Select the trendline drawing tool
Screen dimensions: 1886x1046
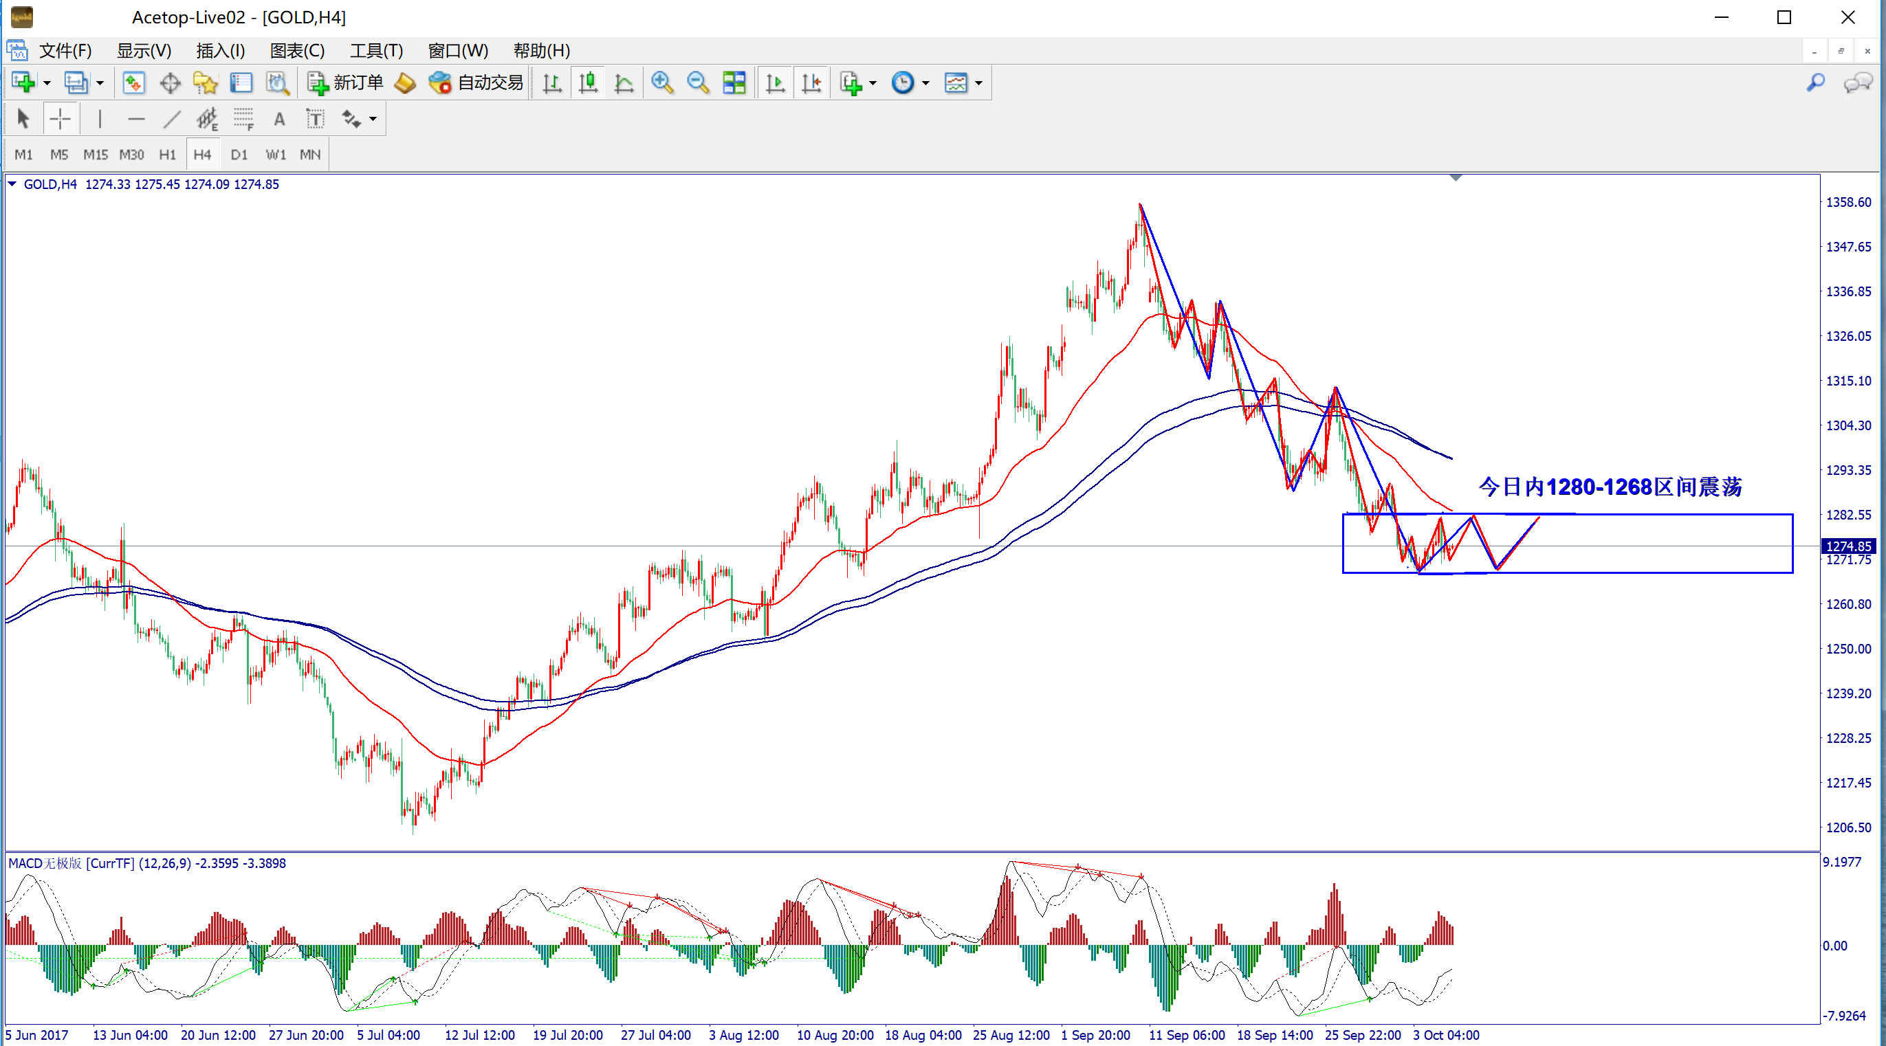point(171,119)
